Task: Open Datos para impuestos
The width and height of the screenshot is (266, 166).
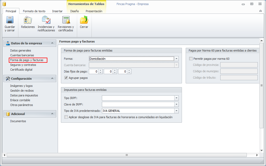Action: coord(24,95)
